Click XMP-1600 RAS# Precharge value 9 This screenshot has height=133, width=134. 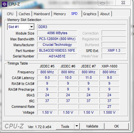[109, 89]
